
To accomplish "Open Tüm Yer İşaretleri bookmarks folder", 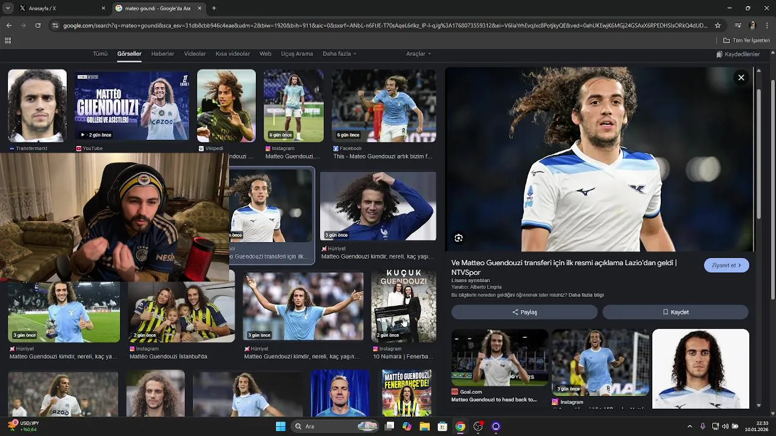I will (746, 41).
